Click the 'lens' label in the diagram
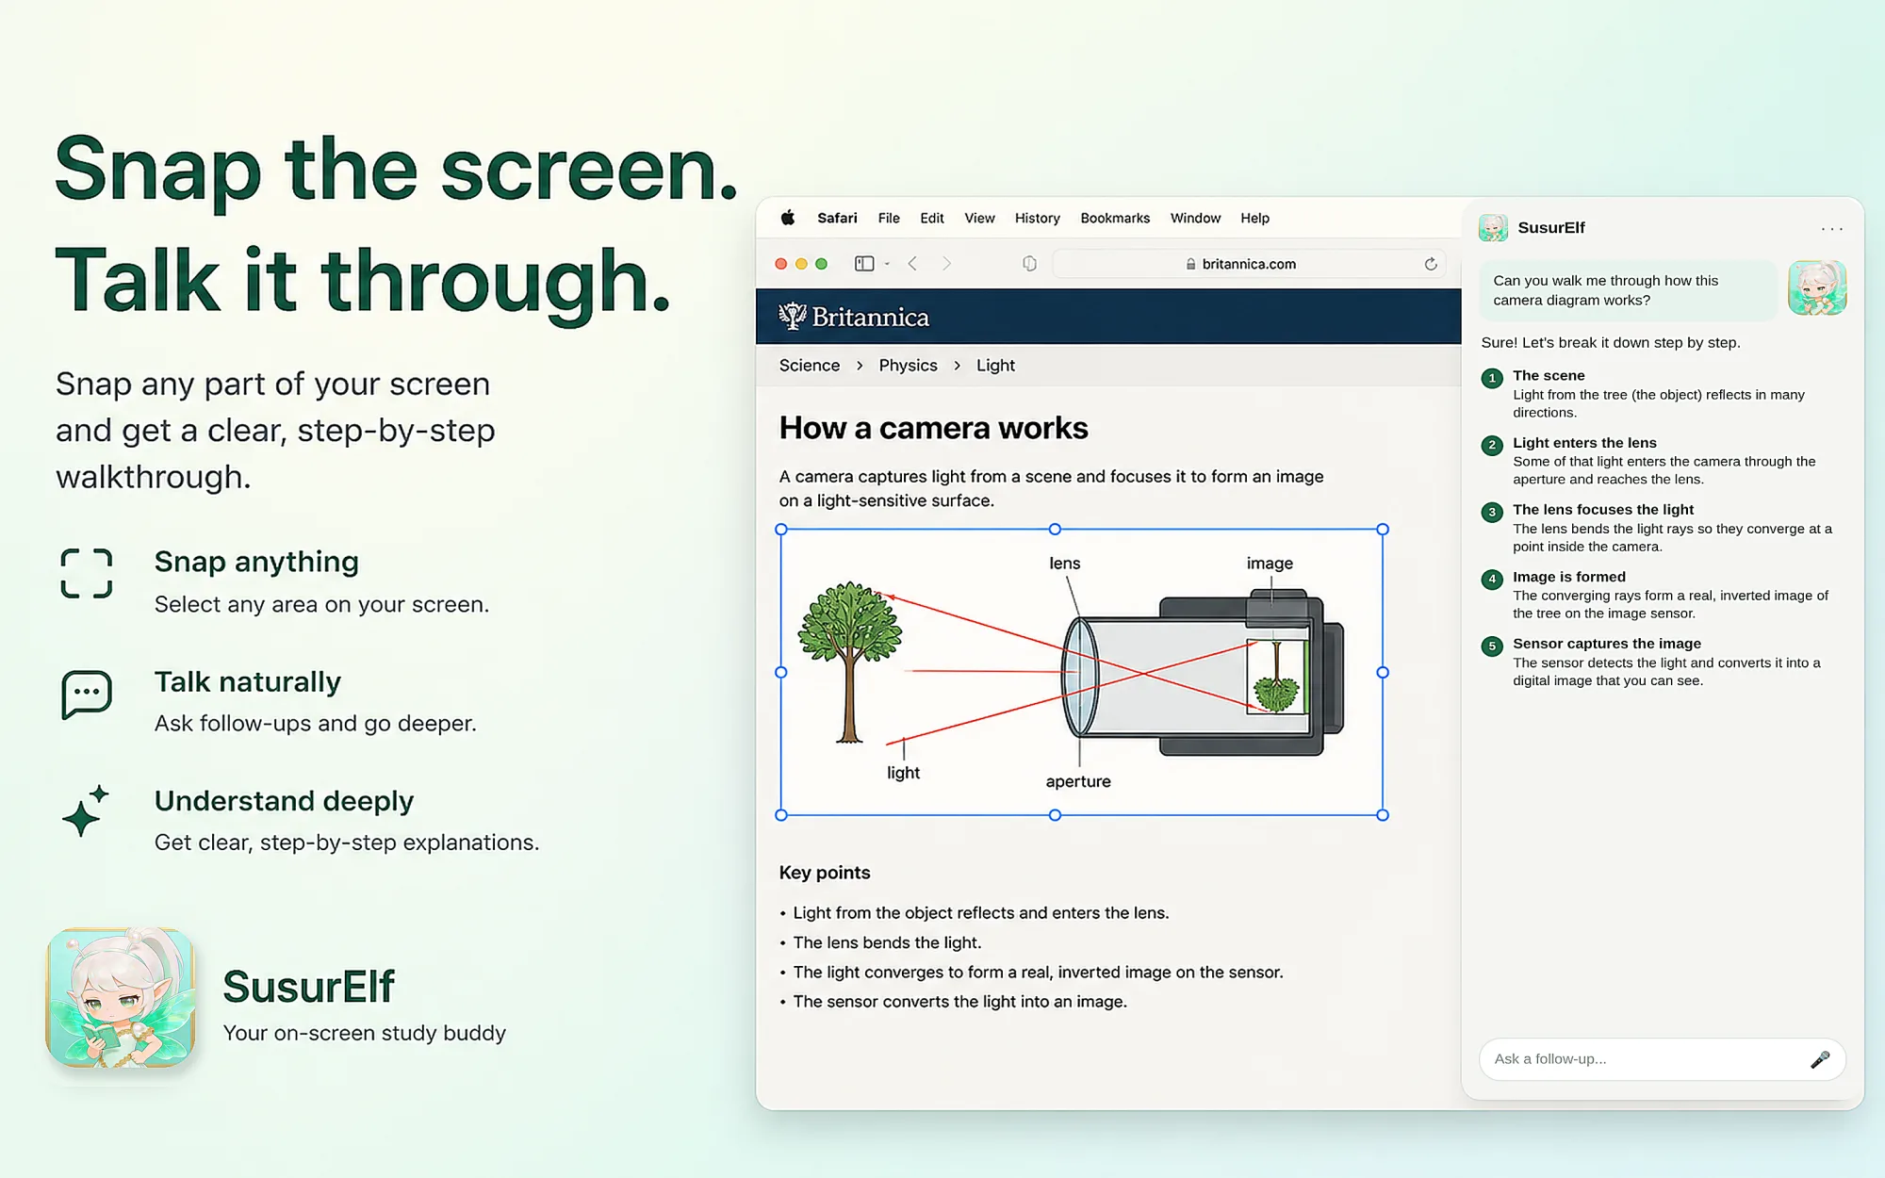The height and width of the screenshot is (1178, 1885). pyautogui.click(x=1065, y=564)
